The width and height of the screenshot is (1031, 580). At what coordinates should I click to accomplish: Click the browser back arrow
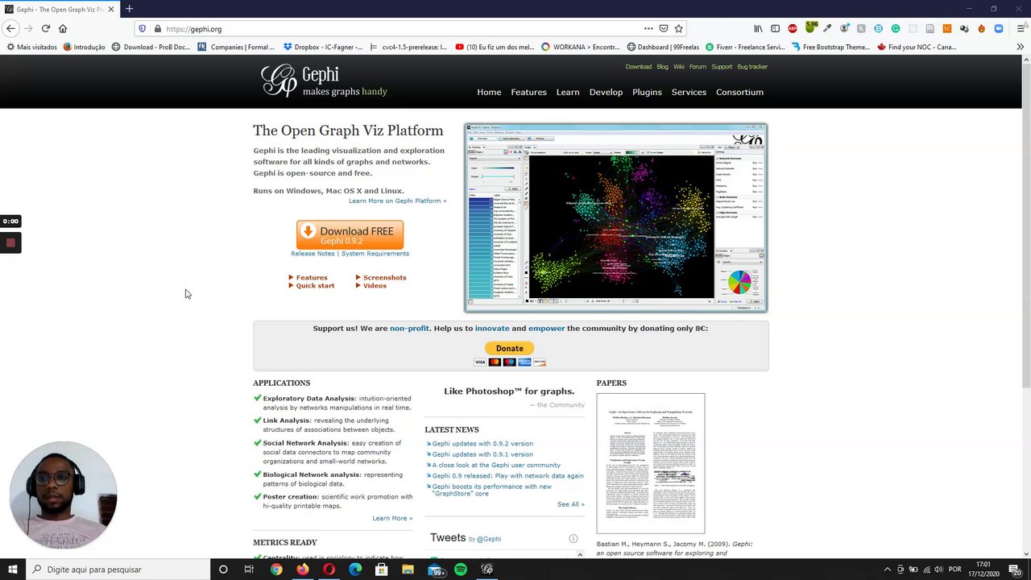(x=10, y=28)
